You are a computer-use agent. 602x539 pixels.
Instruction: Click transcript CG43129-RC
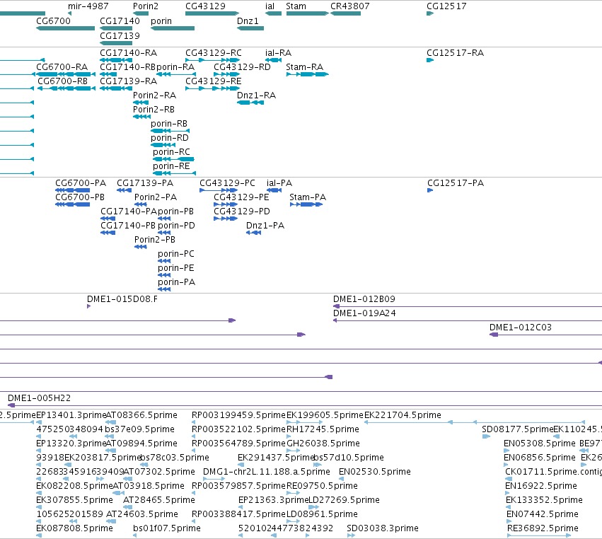[x=213, y=60]
